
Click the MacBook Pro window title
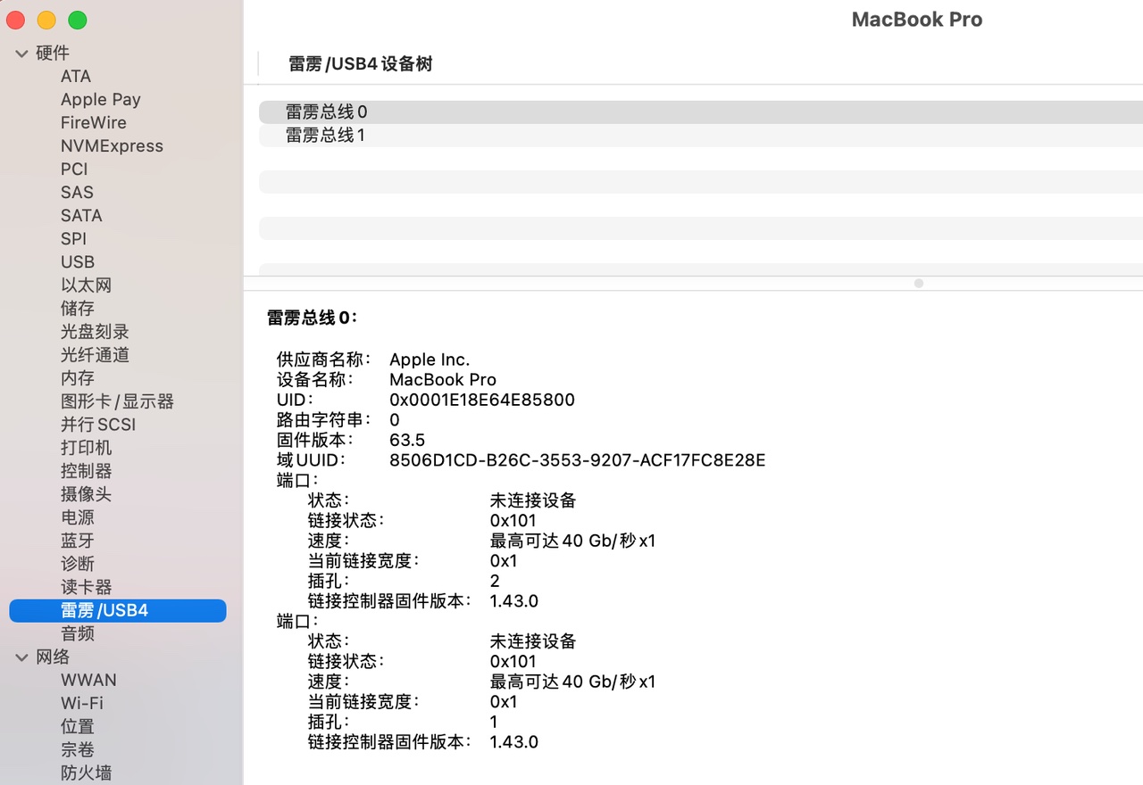[x=917, y=20]
